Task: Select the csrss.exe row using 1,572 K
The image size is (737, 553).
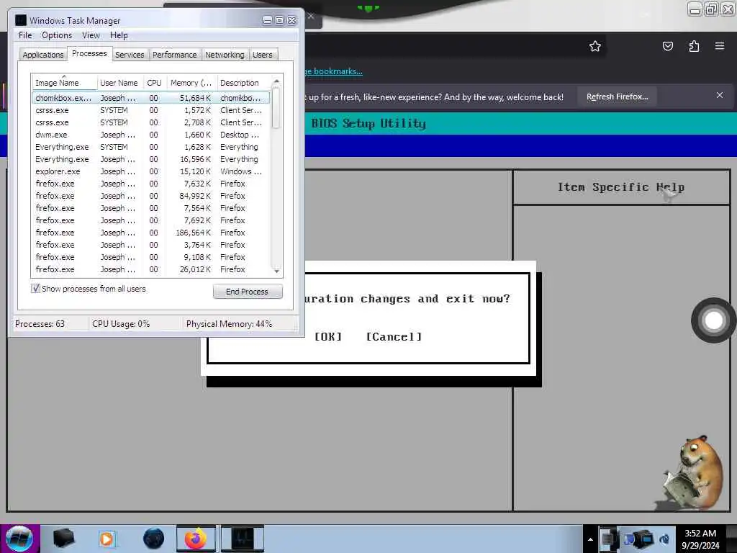Action: [x=151, y=110]
